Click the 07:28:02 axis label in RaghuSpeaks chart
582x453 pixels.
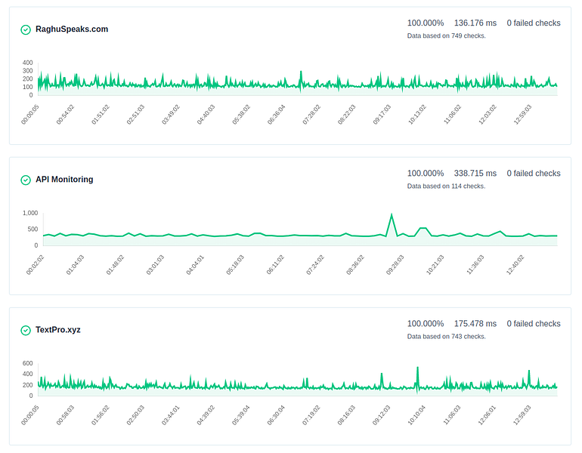pos(311,115)
